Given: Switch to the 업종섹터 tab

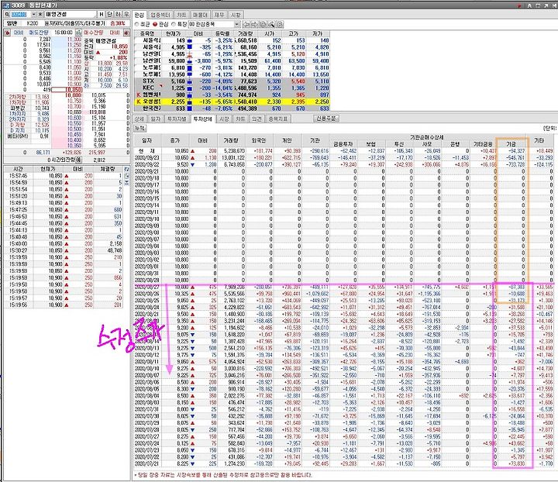Looking at the screenshot, I should click(160, 15).
